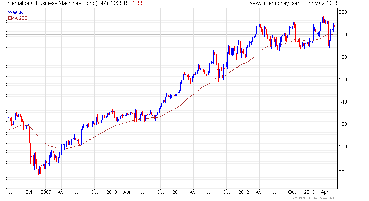Image resolution: width=369 pixels, height=201 pixels.
Task: Click the 160 price axis label
Action: tap(343, 79)
